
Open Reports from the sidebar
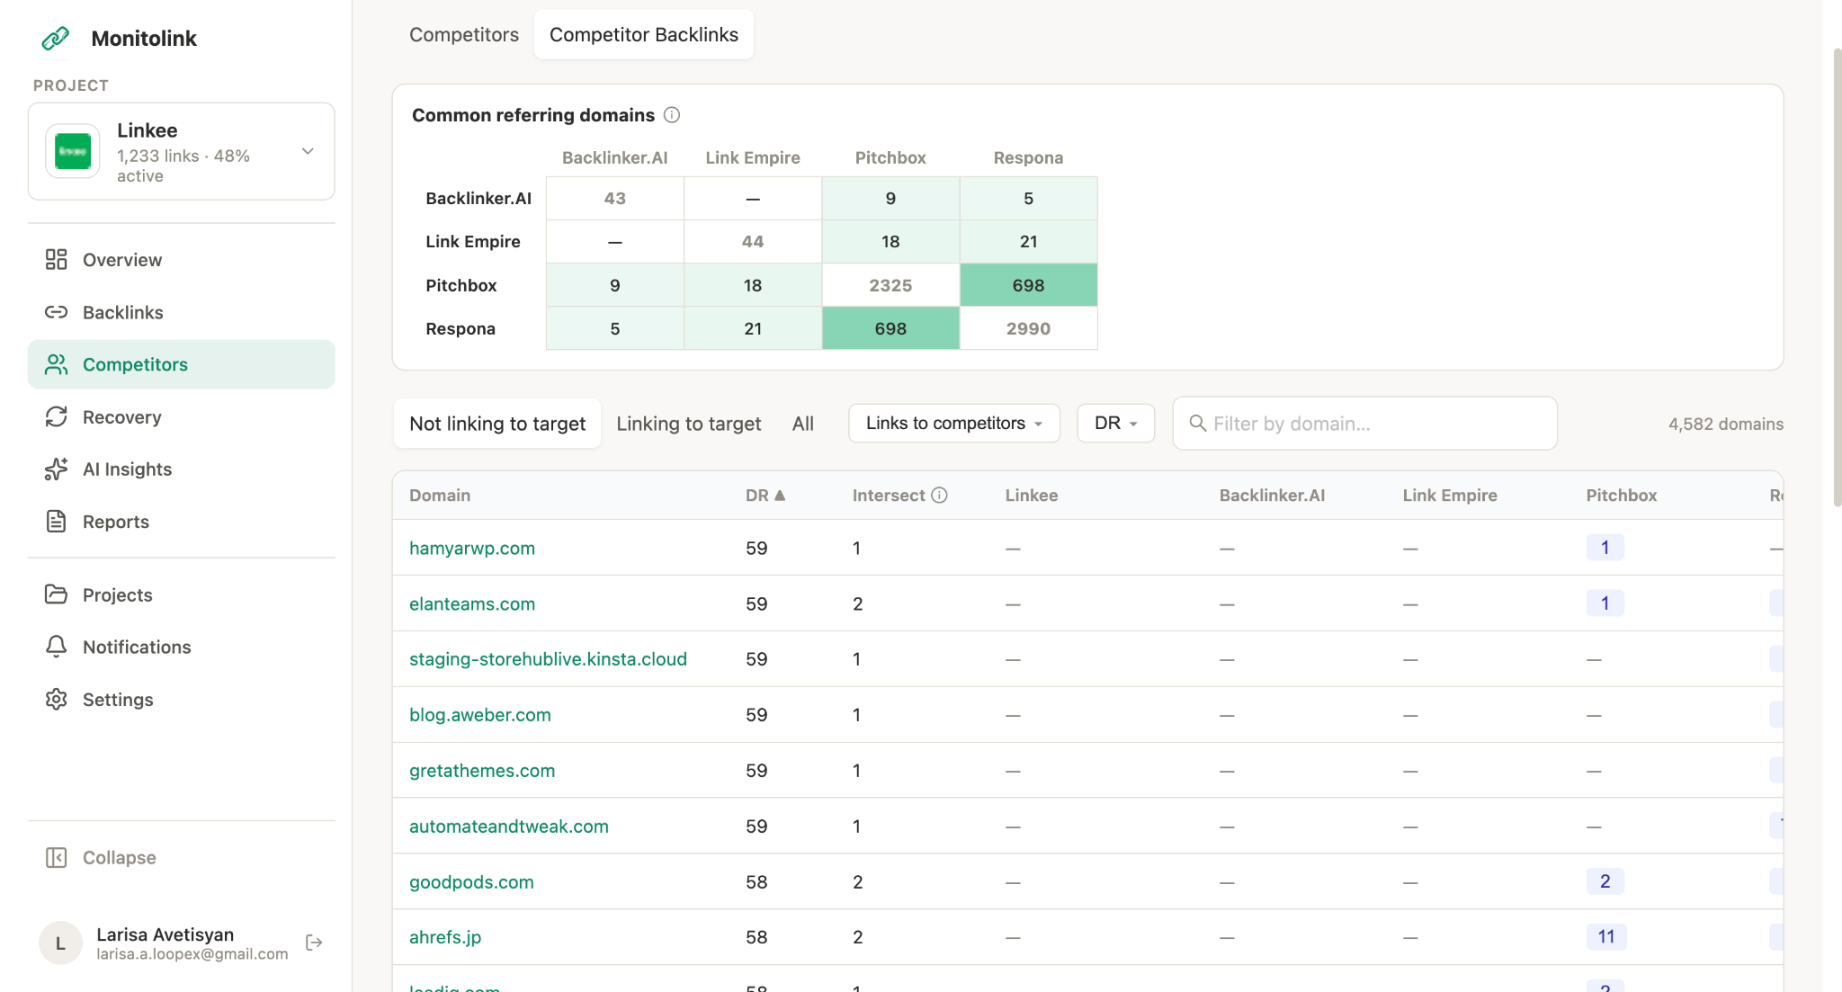coord(116,522)
